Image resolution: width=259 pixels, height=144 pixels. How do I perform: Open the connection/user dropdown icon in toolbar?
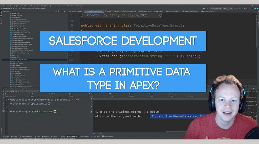click(204, 8)
